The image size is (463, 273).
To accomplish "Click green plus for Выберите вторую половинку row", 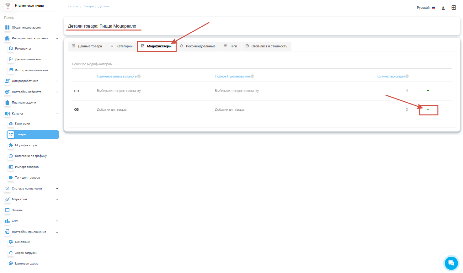I will pos(428,91).
